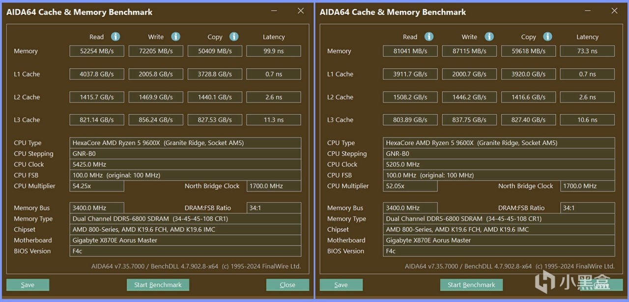629x302 pixels.
Task: Click L1 Cache Read value 3911.7 GB/s
Action: point(410,74)
